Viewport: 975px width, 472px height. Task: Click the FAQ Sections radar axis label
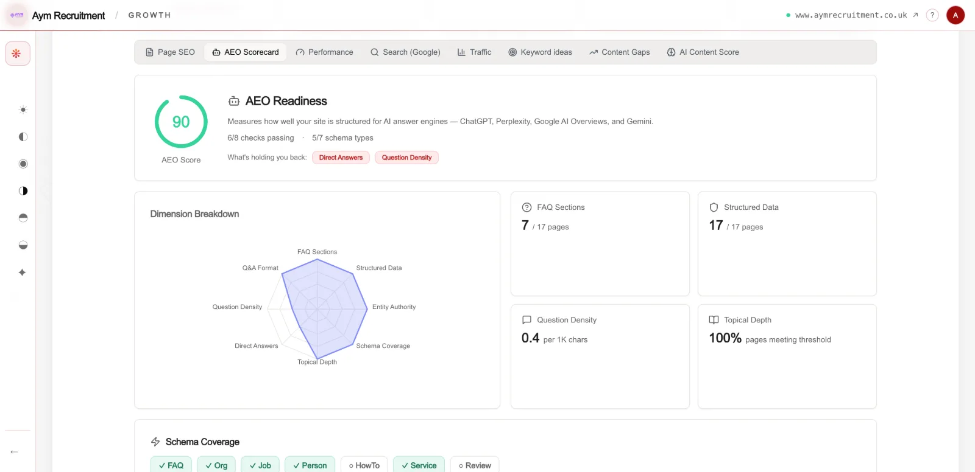(317, 252)
